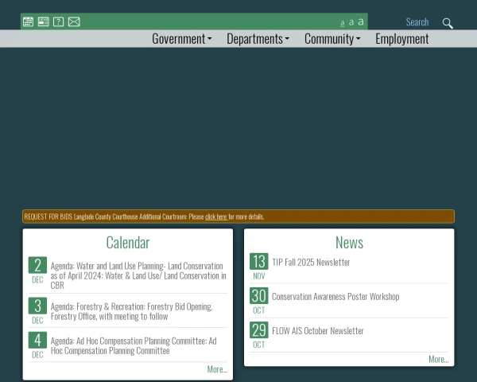477x382 pixels.
Task: Click More... under the Calendar section
Action: tap(217, 369)
